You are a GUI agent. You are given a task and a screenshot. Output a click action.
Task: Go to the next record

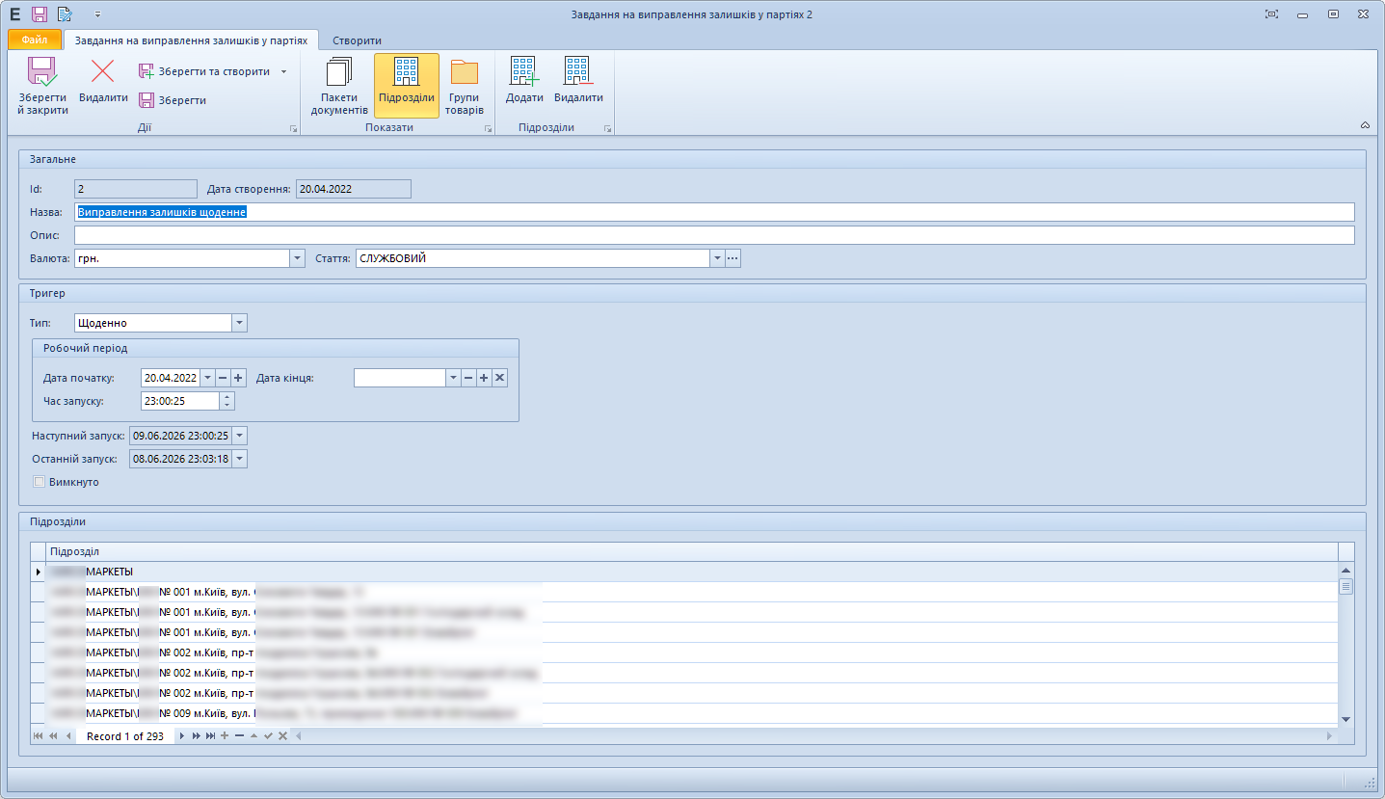[182, 736]
